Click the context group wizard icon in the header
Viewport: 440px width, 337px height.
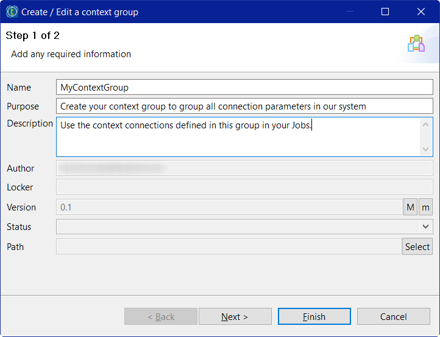coord(416,44)
